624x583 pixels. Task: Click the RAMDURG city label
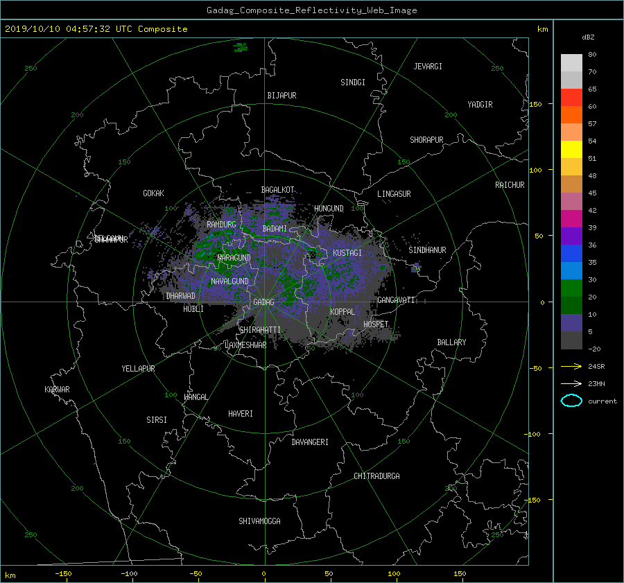pos(221,225)
